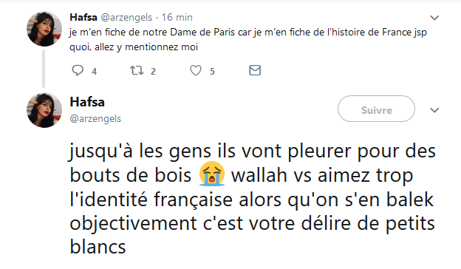View profile photo on the second tweet
Image resolution: width=461 pixels, height=269 pixels.
pyautogui.click(x=44, y=110)
